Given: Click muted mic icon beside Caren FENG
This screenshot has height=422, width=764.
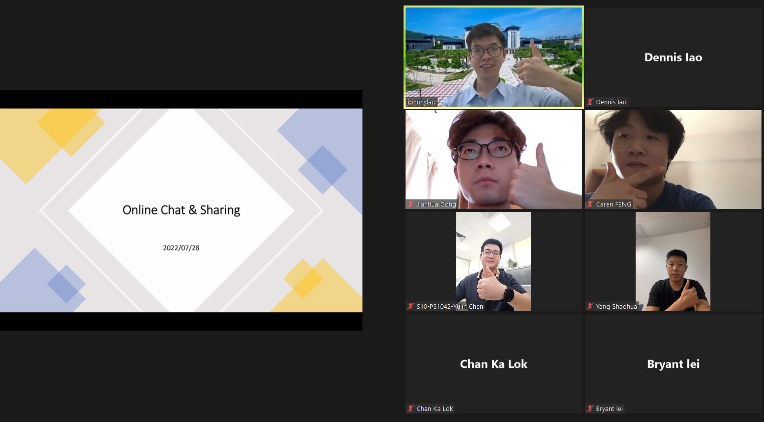Looking at the screenshot, I should (590, 204).
